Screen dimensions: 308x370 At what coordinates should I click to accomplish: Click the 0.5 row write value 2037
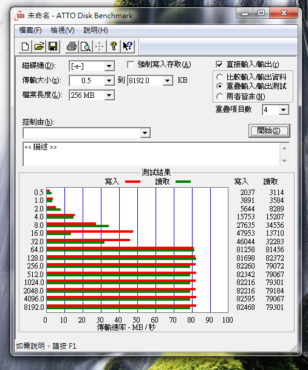248,193
